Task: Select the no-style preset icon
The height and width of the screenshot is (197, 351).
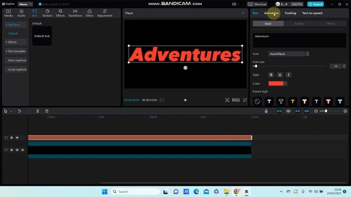Action: pyautogui.click(x=257, y=101)
